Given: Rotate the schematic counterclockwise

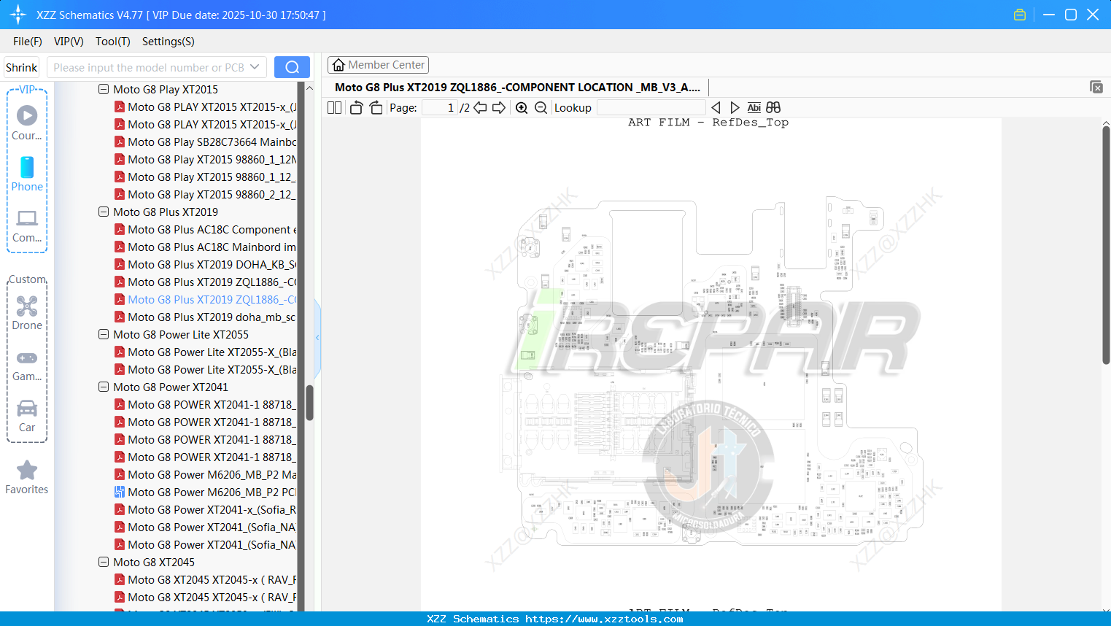Looking at the screenshot, I should (355, 107).
